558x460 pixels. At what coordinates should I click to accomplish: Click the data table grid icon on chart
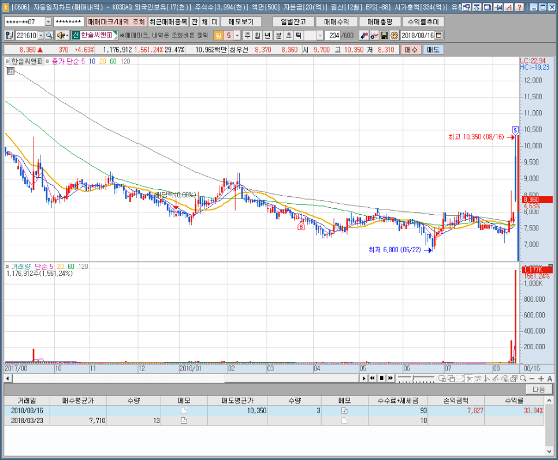pyautogui.click(x=10, y=71)
